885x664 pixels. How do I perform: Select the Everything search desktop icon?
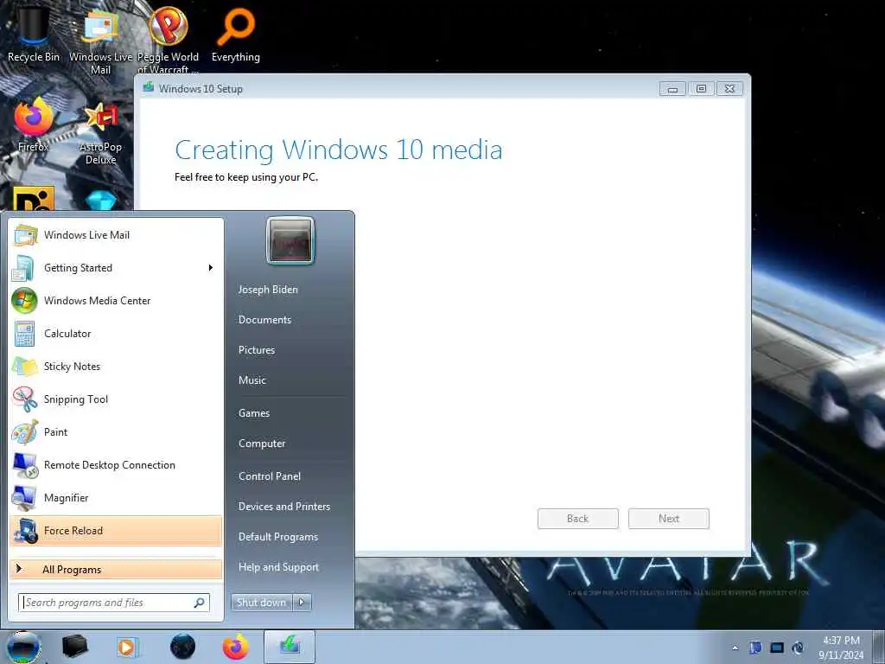tap(235, 35)
